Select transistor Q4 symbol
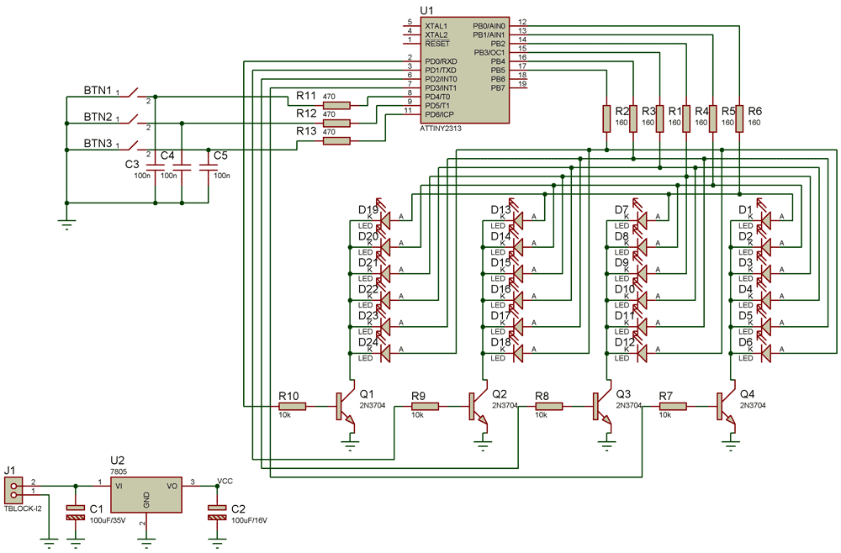The image size is (841, 553). tap(726, 406)
